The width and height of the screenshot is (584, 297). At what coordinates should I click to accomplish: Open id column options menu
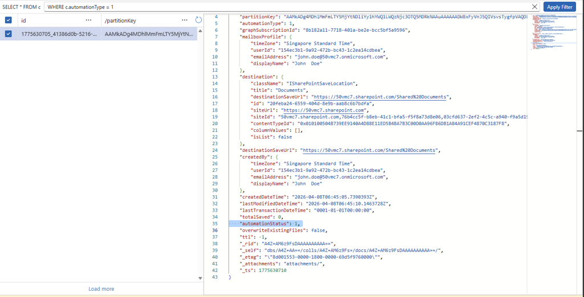click(x=88, y=20)
